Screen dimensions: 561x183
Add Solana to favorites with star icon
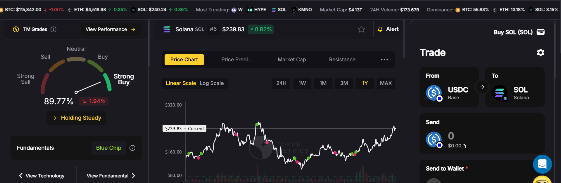click(x=362, y=29)
